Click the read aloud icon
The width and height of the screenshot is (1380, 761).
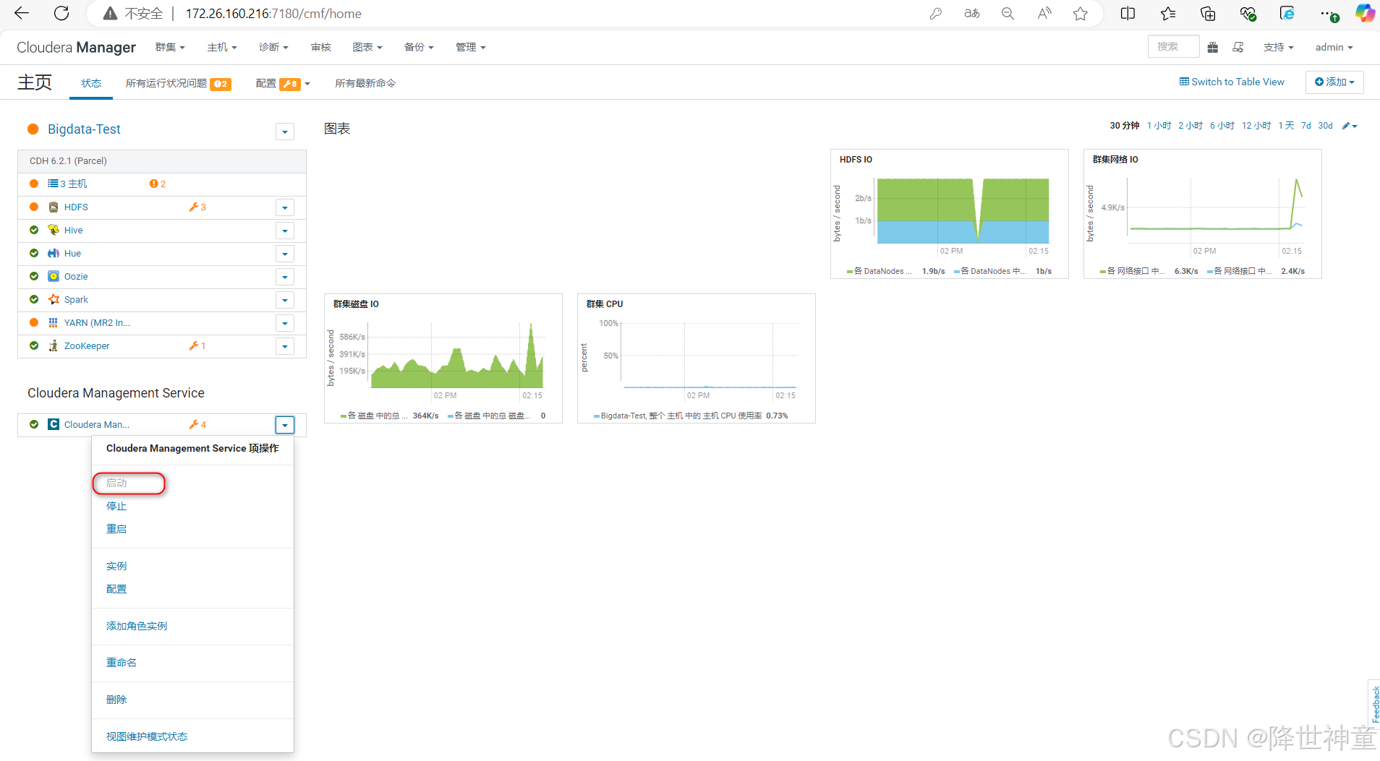click(1044, 13)
